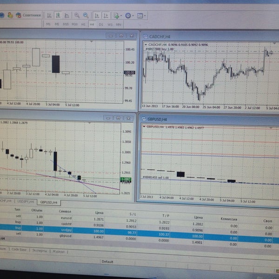Sort orders by Комиссия column header
This screenshot has height=279, width=279.
point(229,219)
